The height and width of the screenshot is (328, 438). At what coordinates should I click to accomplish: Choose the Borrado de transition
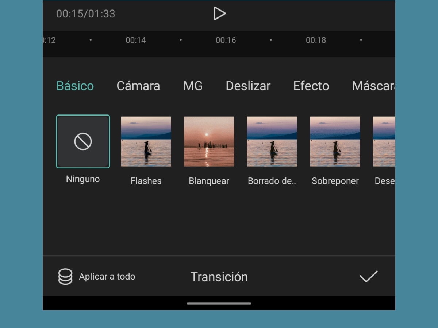point(272,141)
